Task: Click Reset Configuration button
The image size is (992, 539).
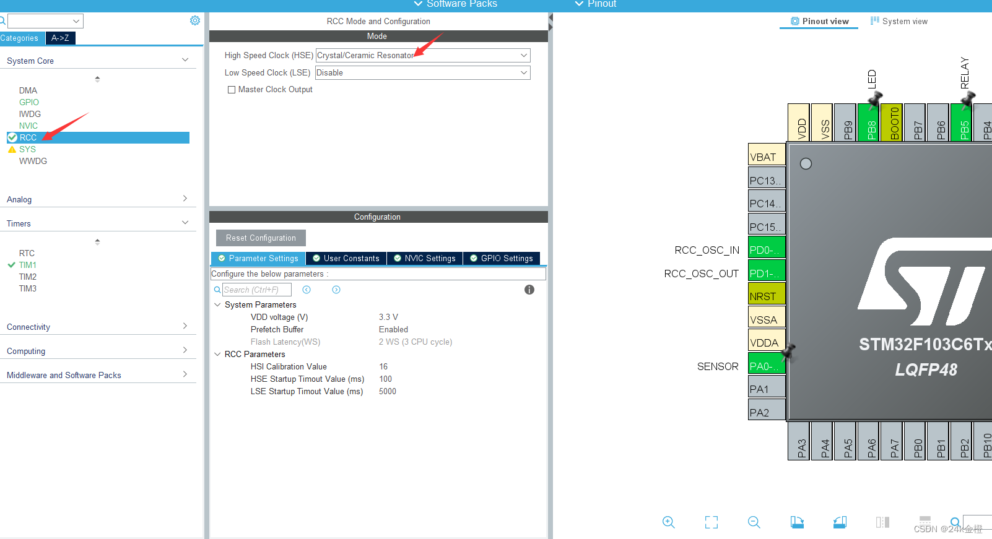Action: (261, 238)
